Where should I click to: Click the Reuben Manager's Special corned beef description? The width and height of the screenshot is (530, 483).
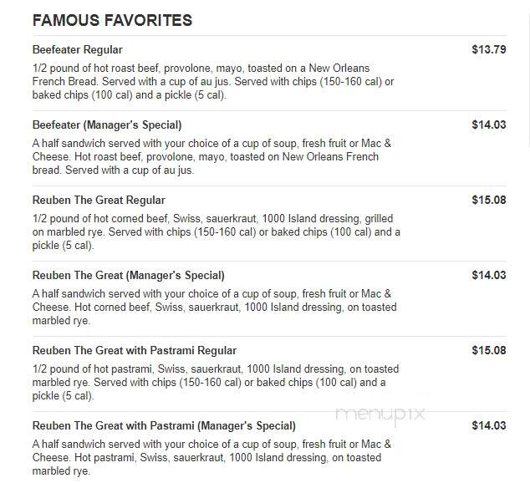[215, 307]
